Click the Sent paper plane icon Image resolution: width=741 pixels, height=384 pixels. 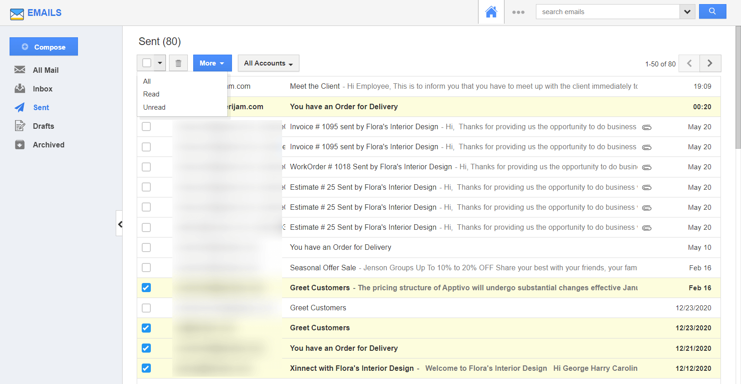coord(20,107)
